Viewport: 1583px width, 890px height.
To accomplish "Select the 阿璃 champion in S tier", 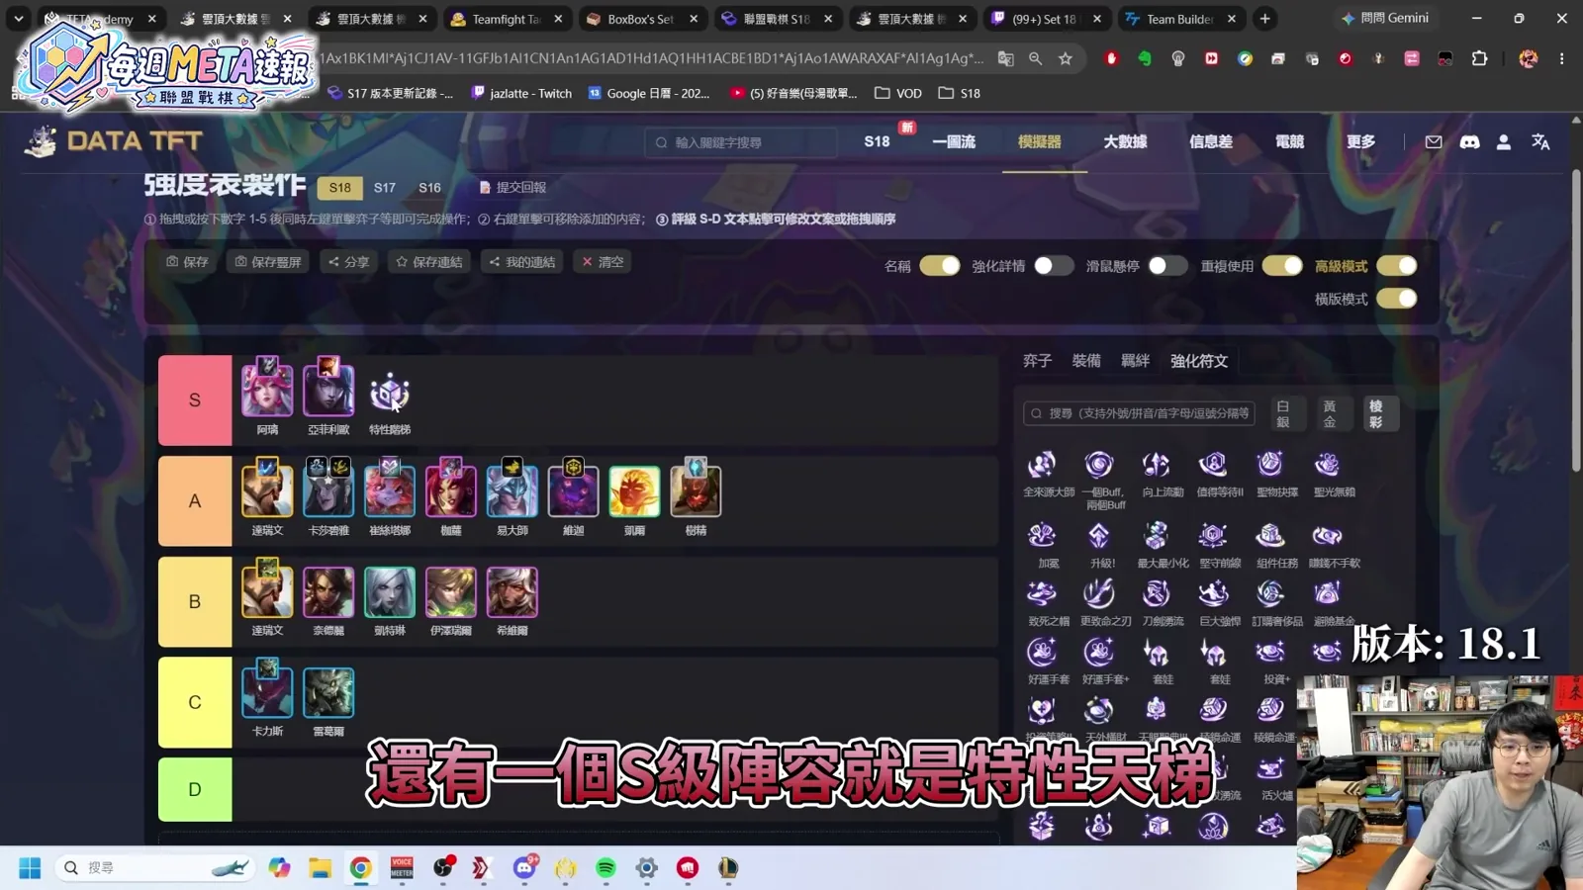I will [267, 391].
